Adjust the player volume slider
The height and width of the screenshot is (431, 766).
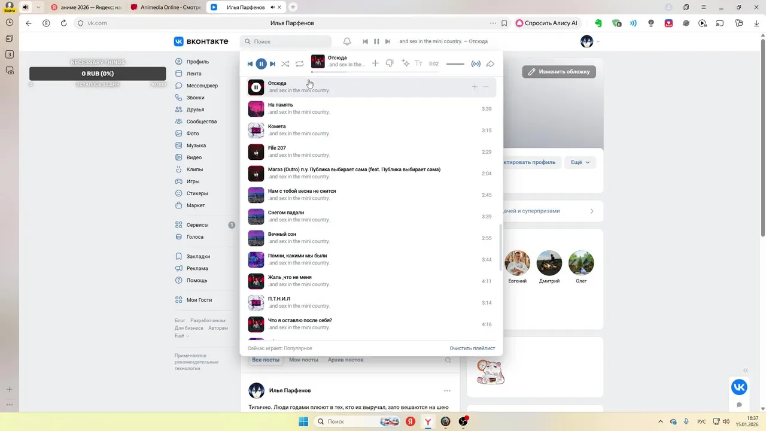(x=455, y=64)
